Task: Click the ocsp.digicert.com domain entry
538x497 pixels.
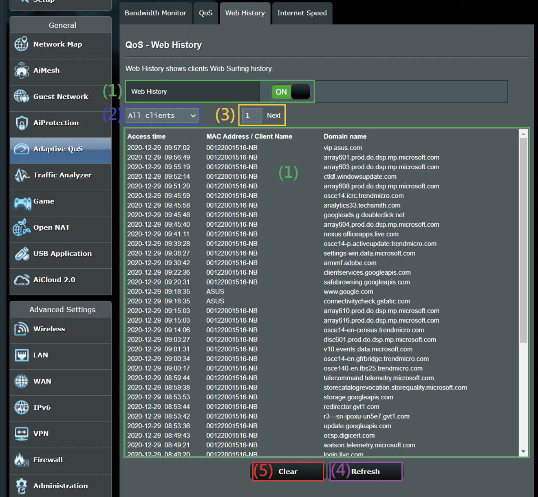Action: point(349,436)
